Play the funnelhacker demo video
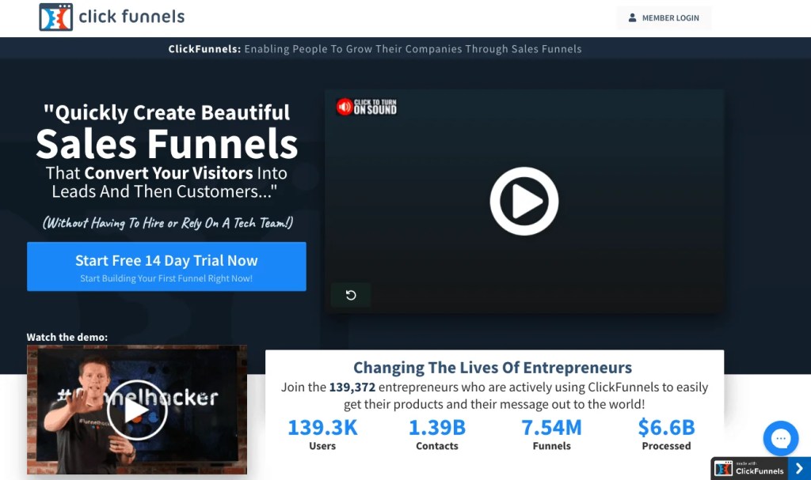 coord(136,410)
